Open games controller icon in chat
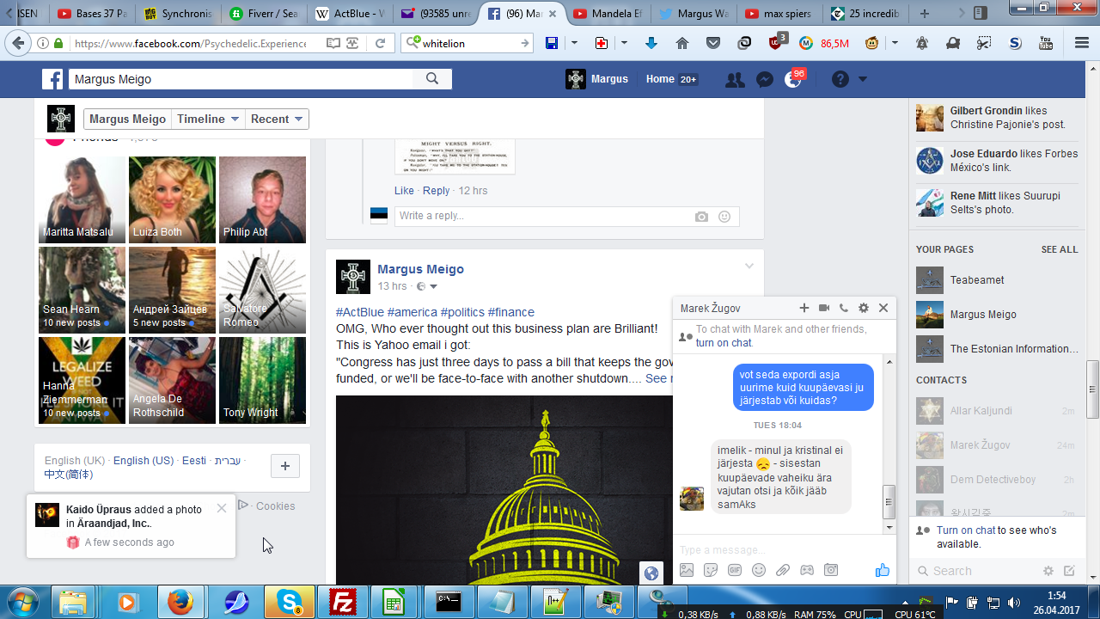 coord(807,570)
